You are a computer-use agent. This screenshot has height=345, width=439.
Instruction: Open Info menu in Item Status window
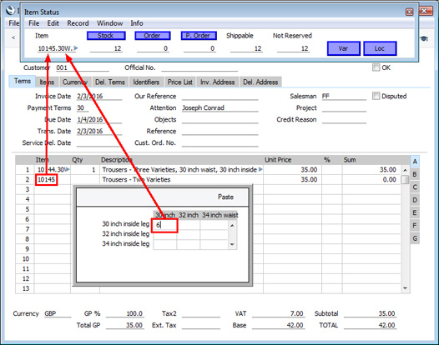coord(137,23)
